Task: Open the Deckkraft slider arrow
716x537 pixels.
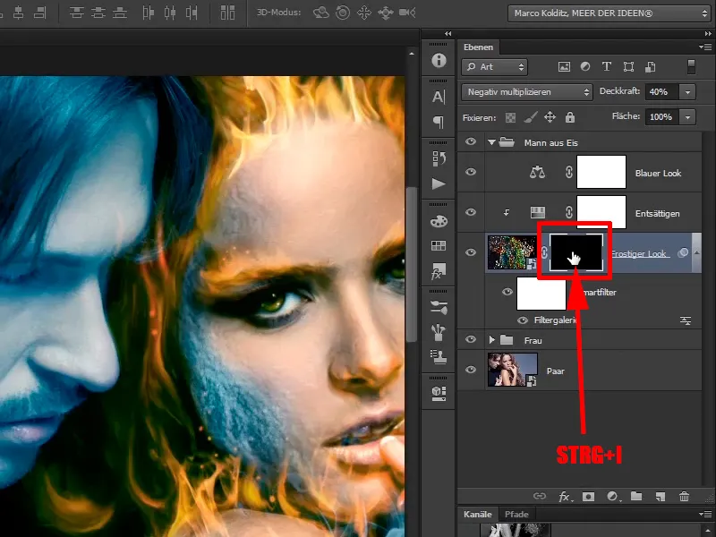Action: pyautogui.click(x=687, y=92)
